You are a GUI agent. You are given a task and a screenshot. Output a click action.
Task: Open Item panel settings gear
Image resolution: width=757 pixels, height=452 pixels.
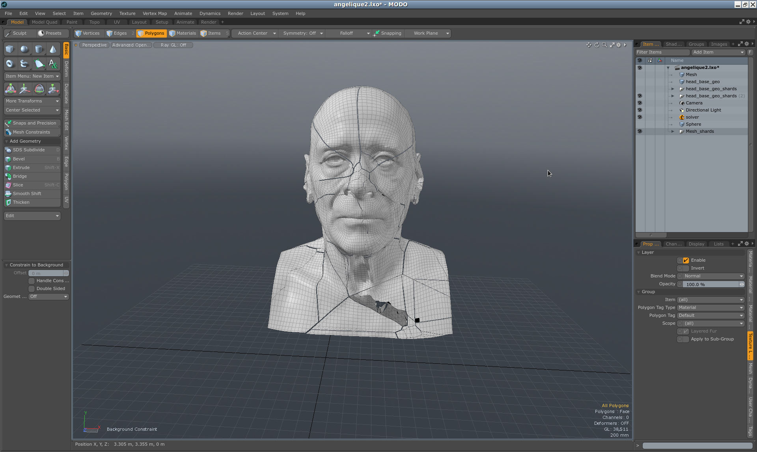(746, 44)
